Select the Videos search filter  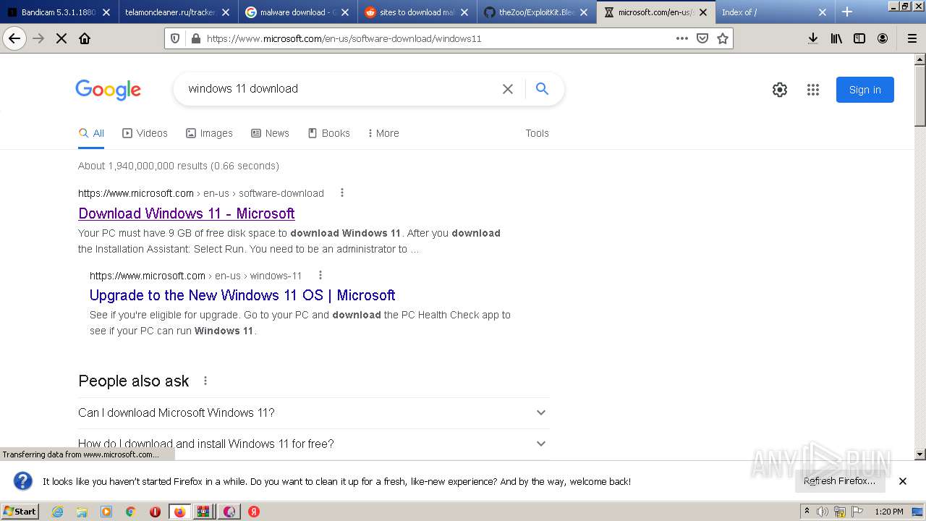coord(145,133)
